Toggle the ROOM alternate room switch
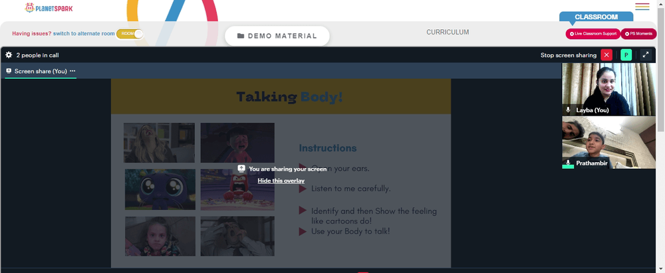Image resolution: width=665 pixels, height=273 pixels. [x=130, y=34]
